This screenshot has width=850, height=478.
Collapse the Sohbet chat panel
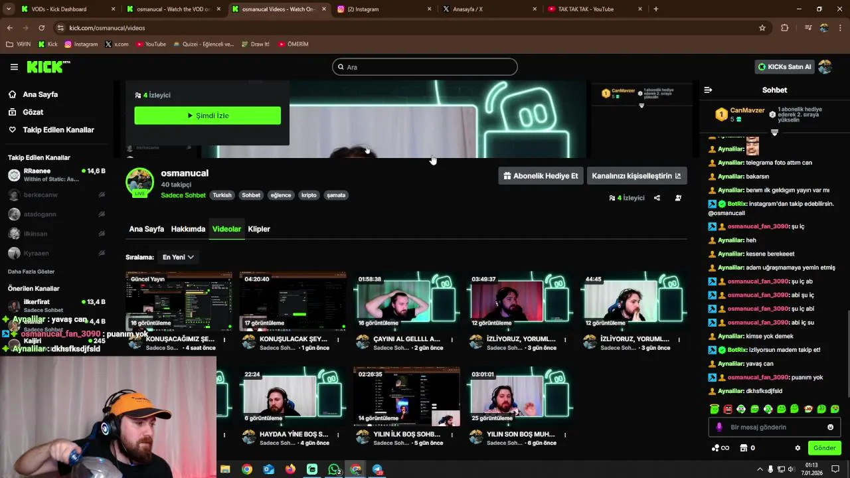[708, 90]
